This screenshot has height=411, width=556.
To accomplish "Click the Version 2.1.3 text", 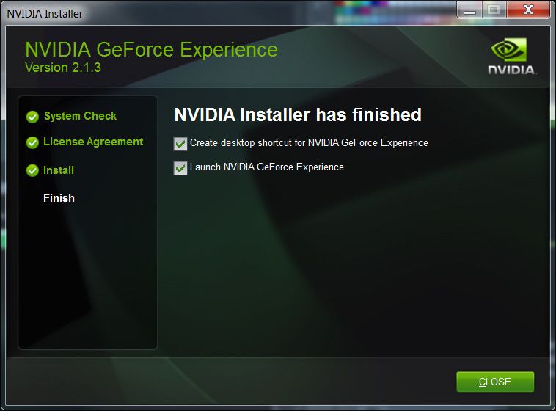I will click(x=63, y=68).
